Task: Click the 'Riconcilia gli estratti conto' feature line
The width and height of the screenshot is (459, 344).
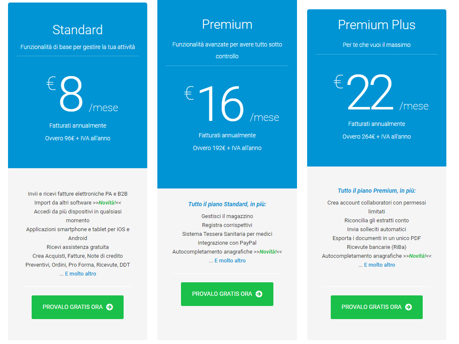Action: (376, 221)
